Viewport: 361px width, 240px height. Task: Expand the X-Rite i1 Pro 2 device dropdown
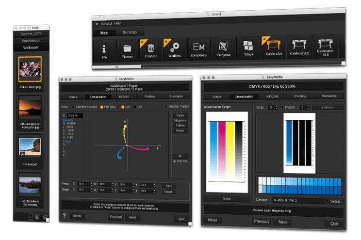[x=327, y=200]
